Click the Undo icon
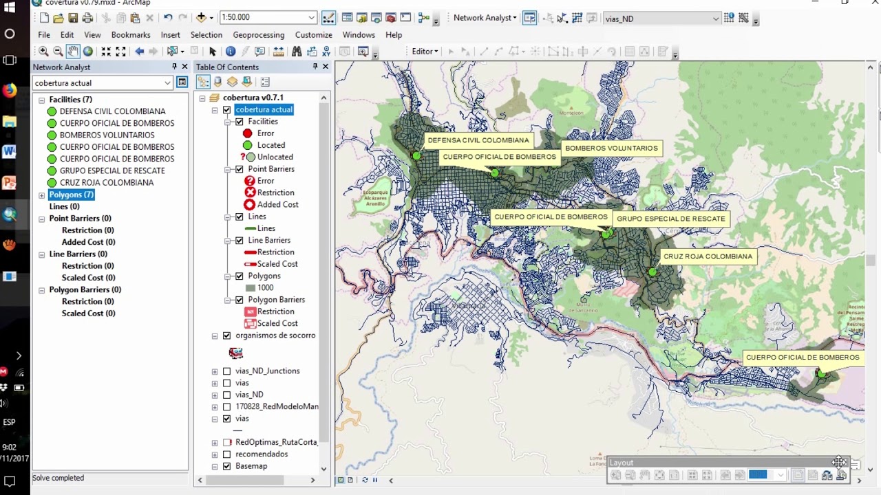Image resolution: width=881 pixels, height=495 pixels. click(168, 18)
